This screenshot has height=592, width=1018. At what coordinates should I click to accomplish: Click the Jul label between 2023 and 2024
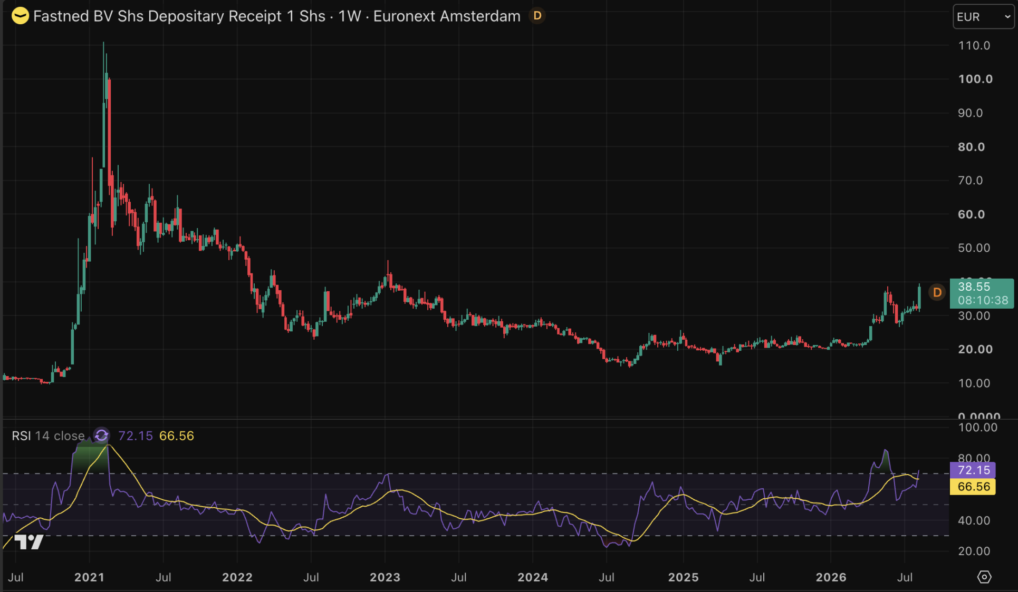tap(459, 577)
